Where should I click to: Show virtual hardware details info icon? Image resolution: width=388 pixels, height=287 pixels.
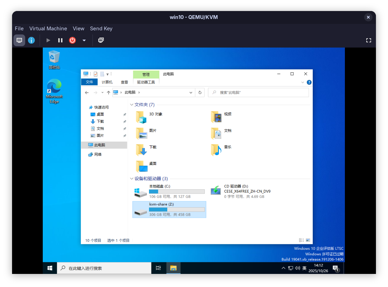[x=31, y=40]
